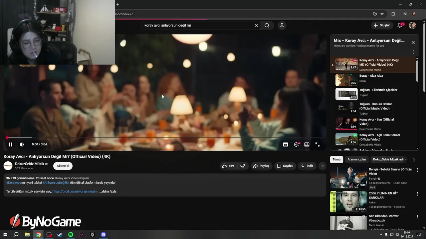Close the Mix playlist panel
This screenshot has height=239, width=426.
[x=413, y=42]
